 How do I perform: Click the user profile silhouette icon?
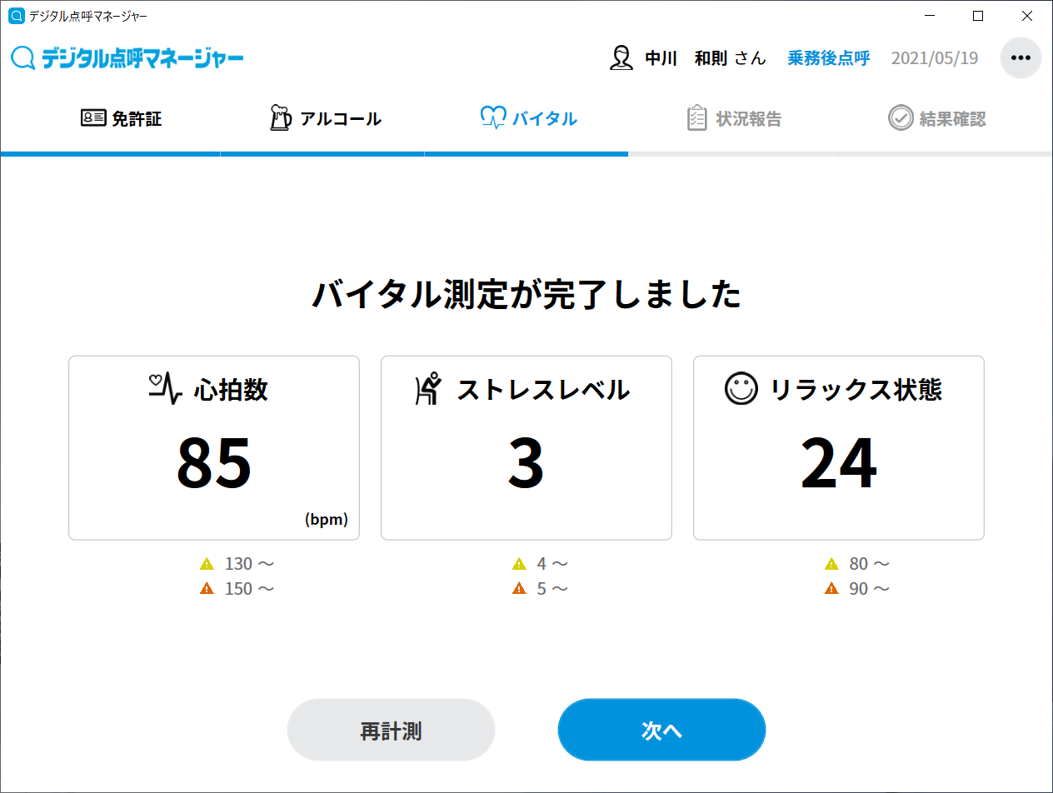621,58
